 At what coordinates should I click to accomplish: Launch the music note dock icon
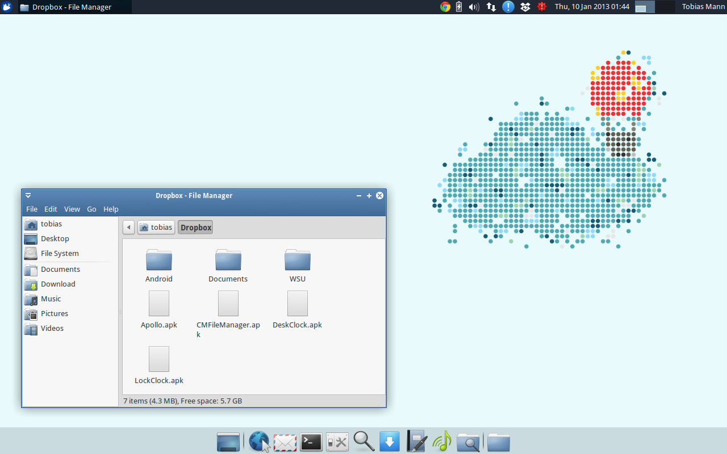coord(442,441)
